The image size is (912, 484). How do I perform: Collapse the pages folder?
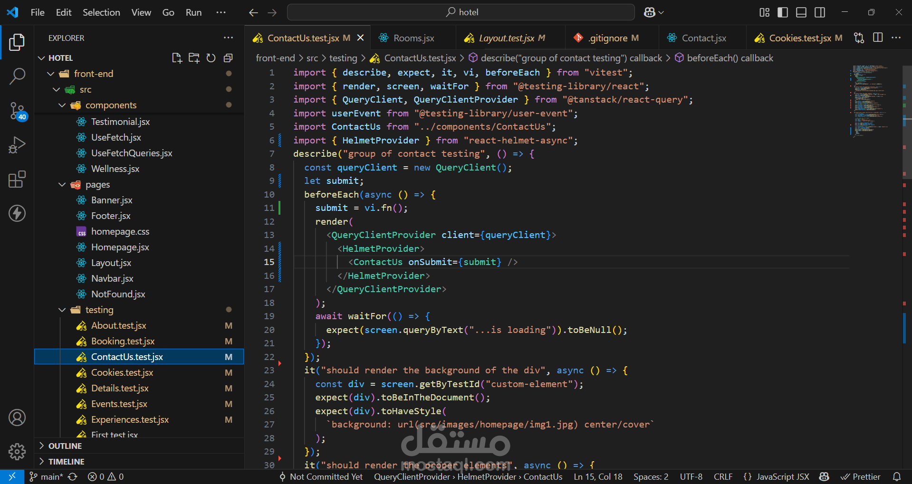point(62,184)
